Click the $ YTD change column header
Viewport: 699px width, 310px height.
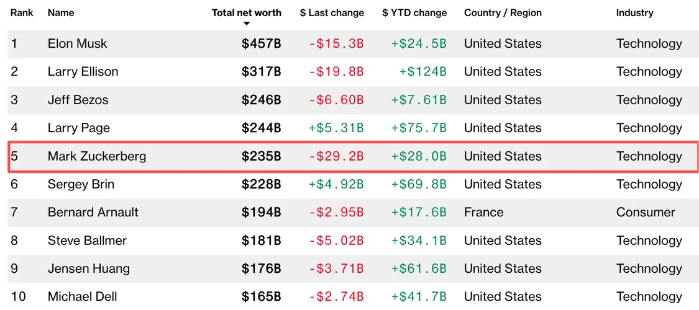click(414, 12)
